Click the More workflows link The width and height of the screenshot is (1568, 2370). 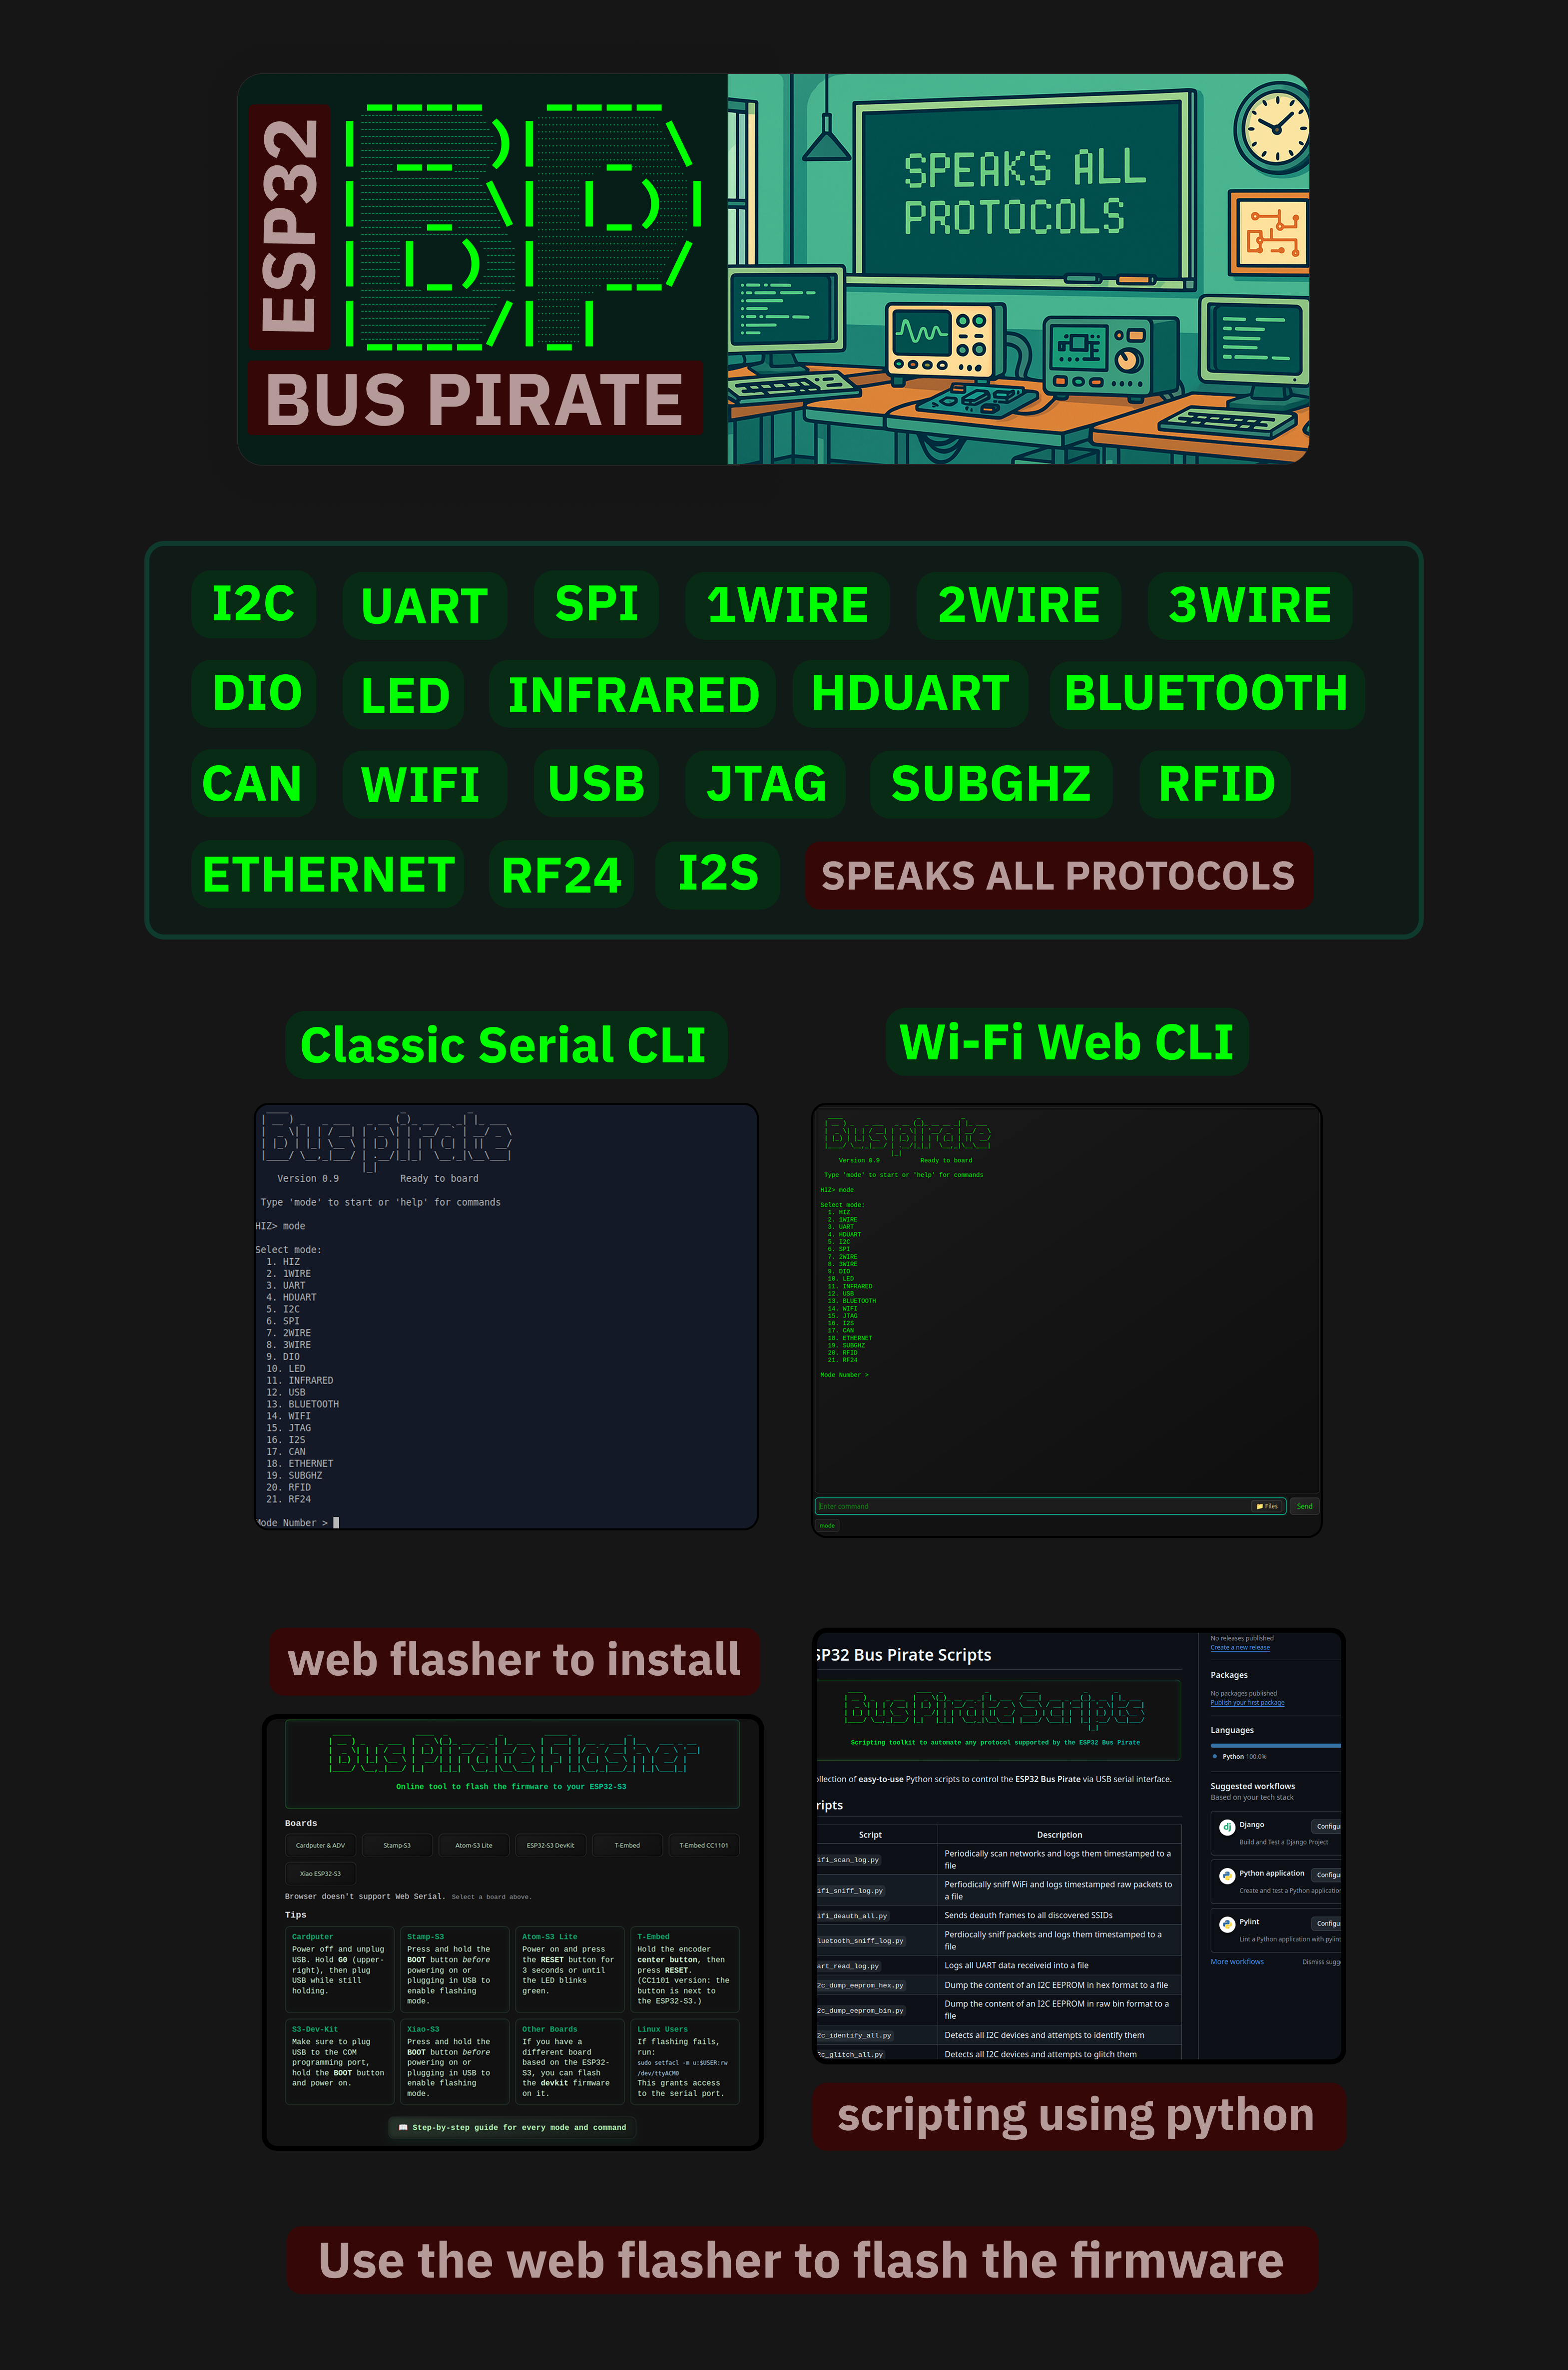(1236, 1961)
